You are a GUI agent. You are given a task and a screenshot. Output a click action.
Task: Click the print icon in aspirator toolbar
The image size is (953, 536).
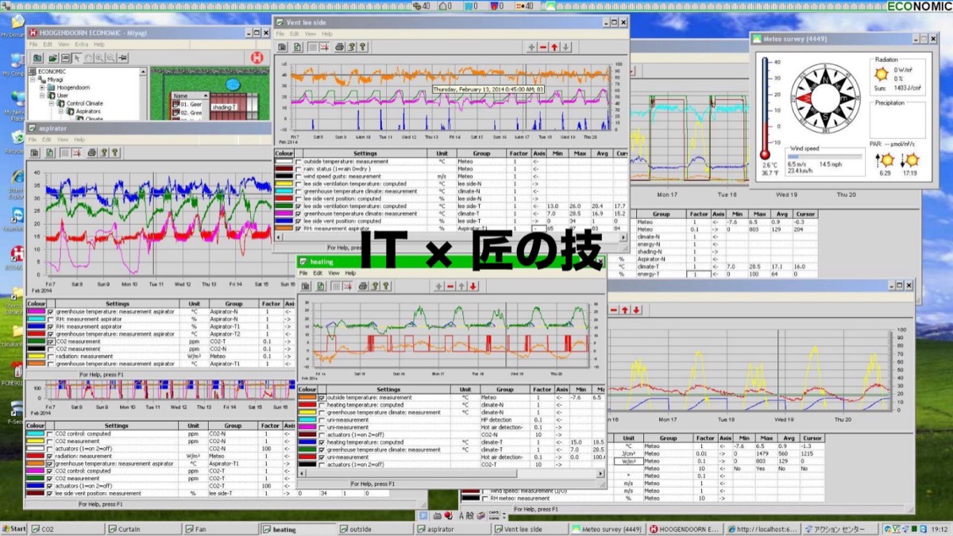[x=91, y=152]
